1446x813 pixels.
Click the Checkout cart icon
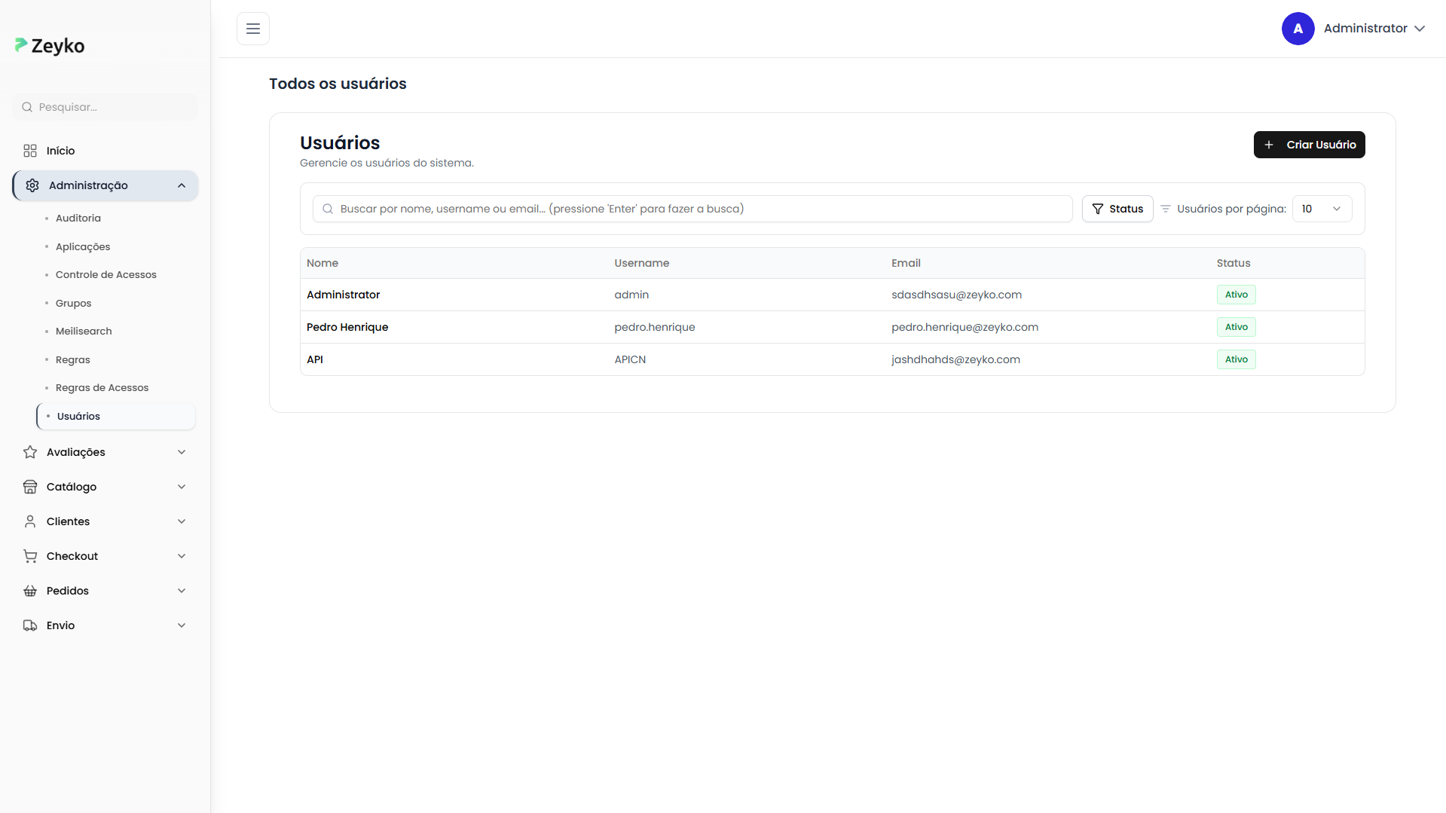coord(30,556)
